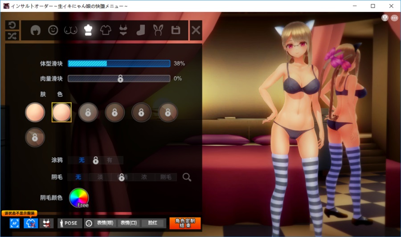Click the 38% body slider value
This screenshot has width=401, height=237.
pos(179,63)
